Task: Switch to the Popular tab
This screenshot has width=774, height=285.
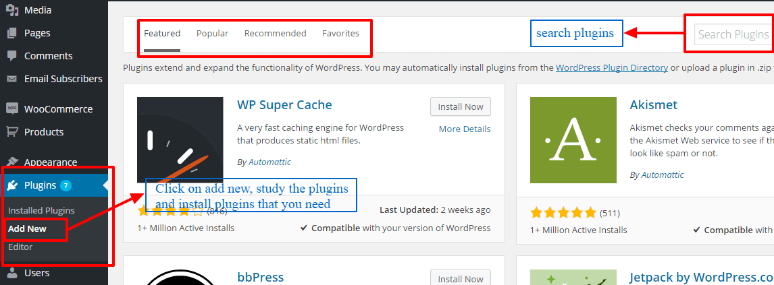Action: coord(212,33)
